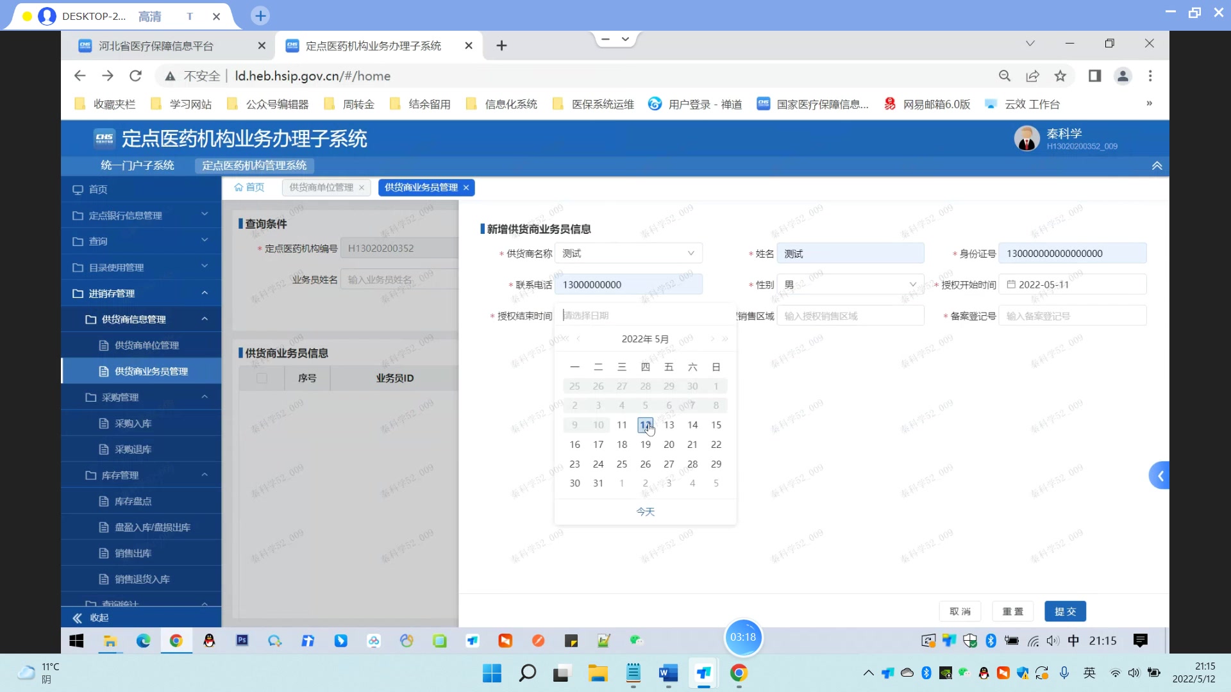The image size is (1231, 692).
Task: Expand 目录使用管理 menu
Action: tap(141, 268)
